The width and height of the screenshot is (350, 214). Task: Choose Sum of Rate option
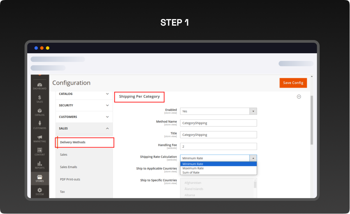pos(191,172)
